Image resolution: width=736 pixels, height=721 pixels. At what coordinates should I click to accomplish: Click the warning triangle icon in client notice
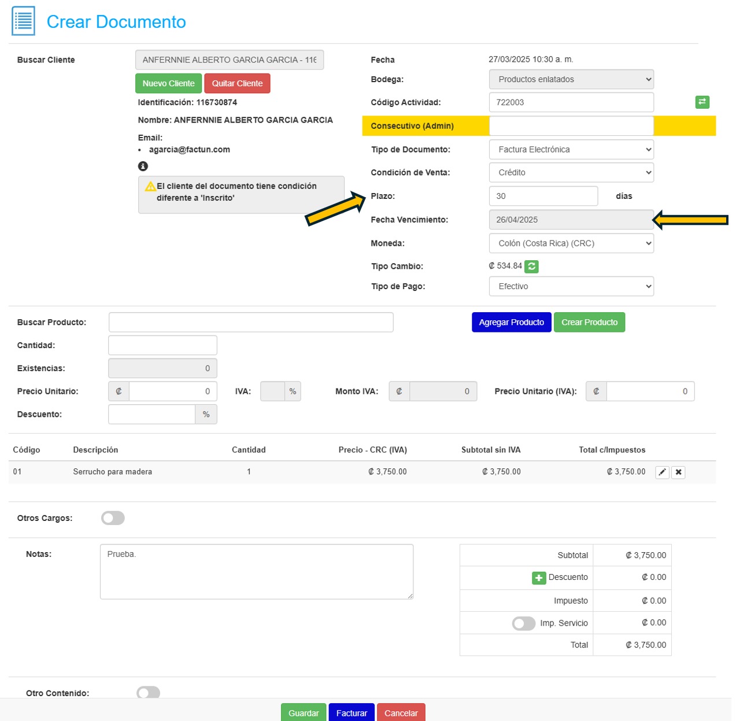click(150, 186)
